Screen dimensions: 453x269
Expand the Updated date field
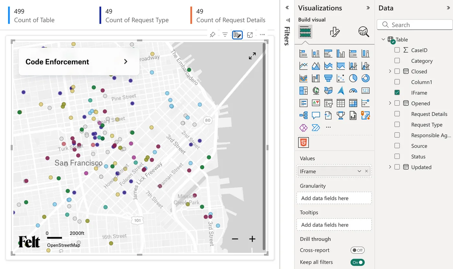[x=390, y=167]
